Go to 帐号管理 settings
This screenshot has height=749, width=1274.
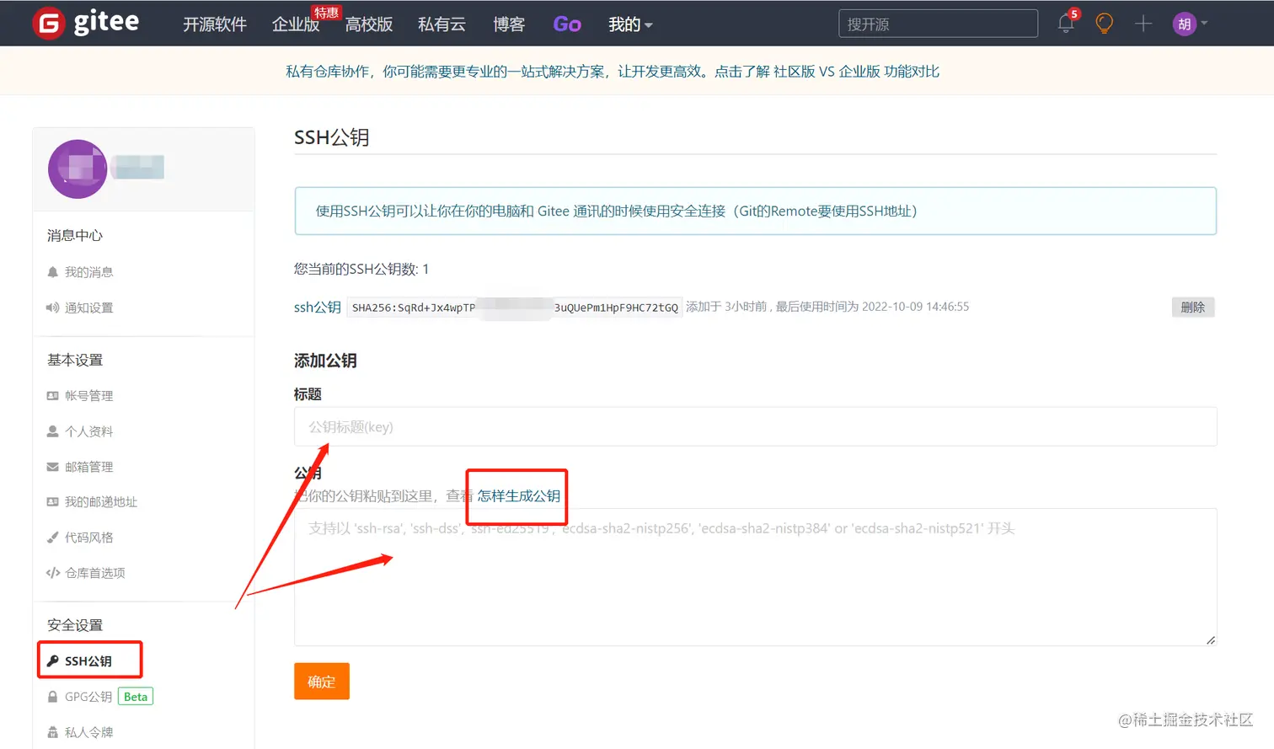88,395
